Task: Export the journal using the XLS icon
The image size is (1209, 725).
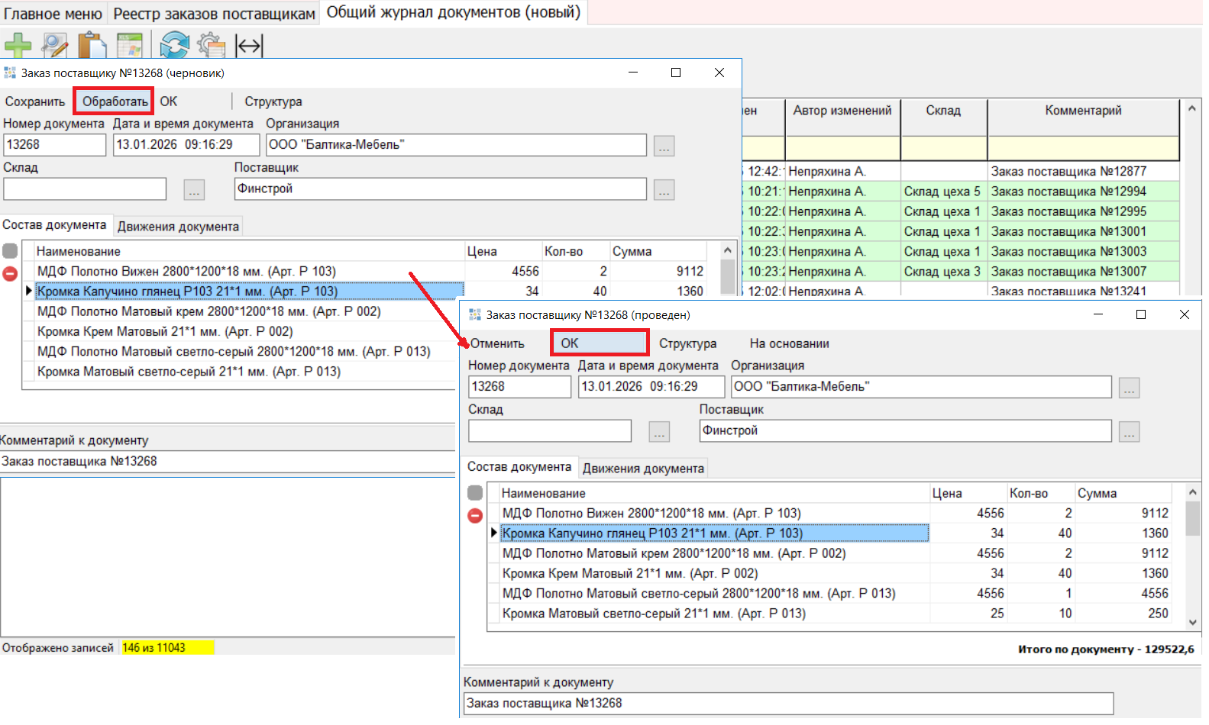Action: [130, 46]
